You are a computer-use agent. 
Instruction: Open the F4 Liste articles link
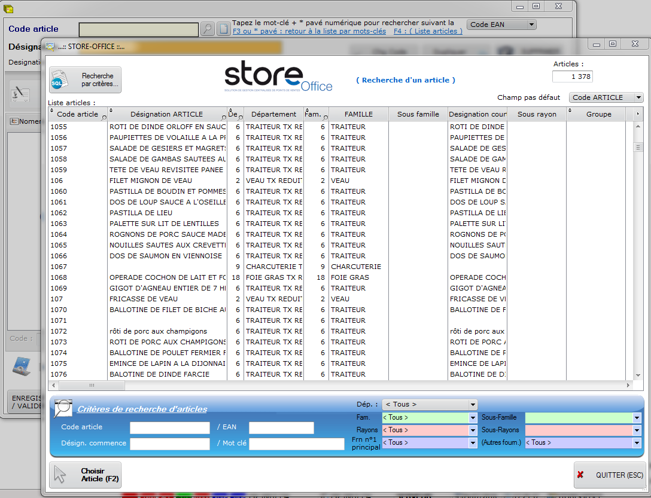tap(427, 31)
